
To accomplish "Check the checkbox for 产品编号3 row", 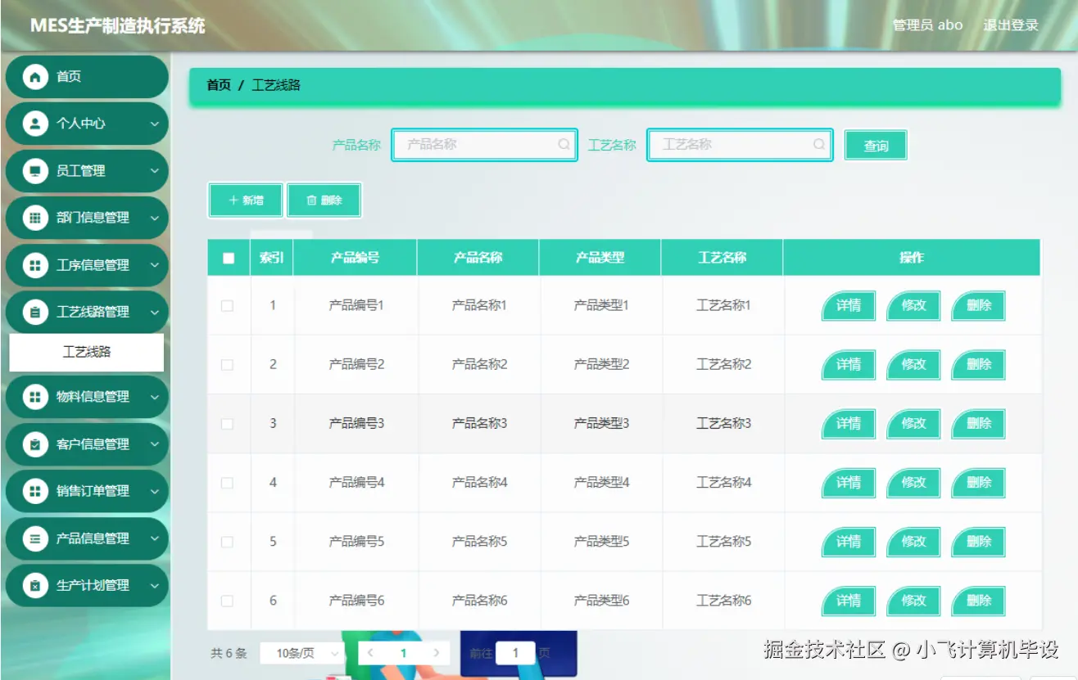I will click(x=229, y=423).
